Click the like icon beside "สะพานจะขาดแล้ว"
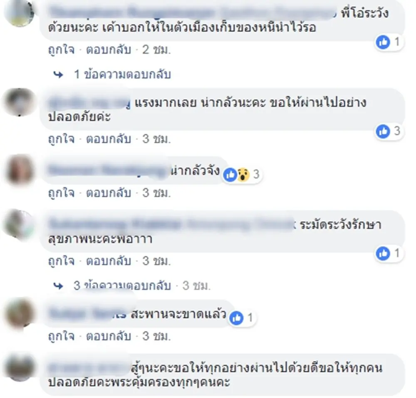416x398 pixels. (x=236, y=318)
